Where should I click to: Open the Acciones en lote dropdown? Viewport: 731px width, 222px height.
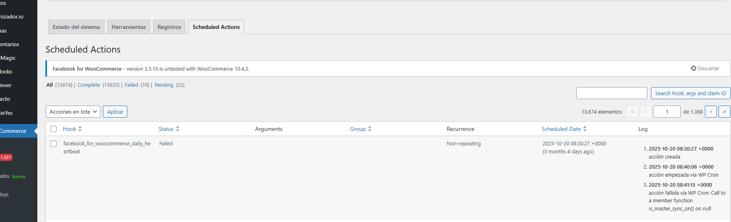coord(73,112)
